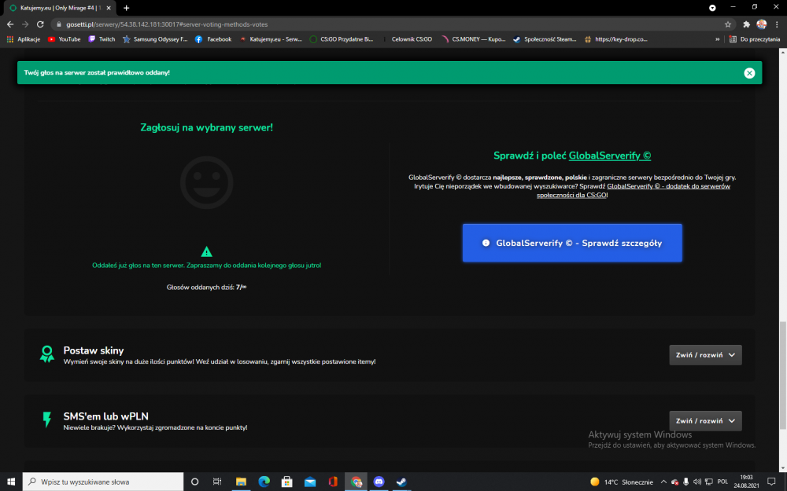Dismiss the green vote confirmation banner
This screenshot has height=491, width=787.
click(749, 73)
